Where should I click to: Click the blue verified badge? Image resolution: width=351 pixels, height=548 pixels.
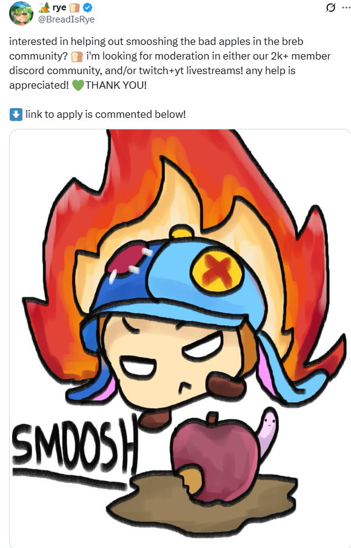[87, 7]
